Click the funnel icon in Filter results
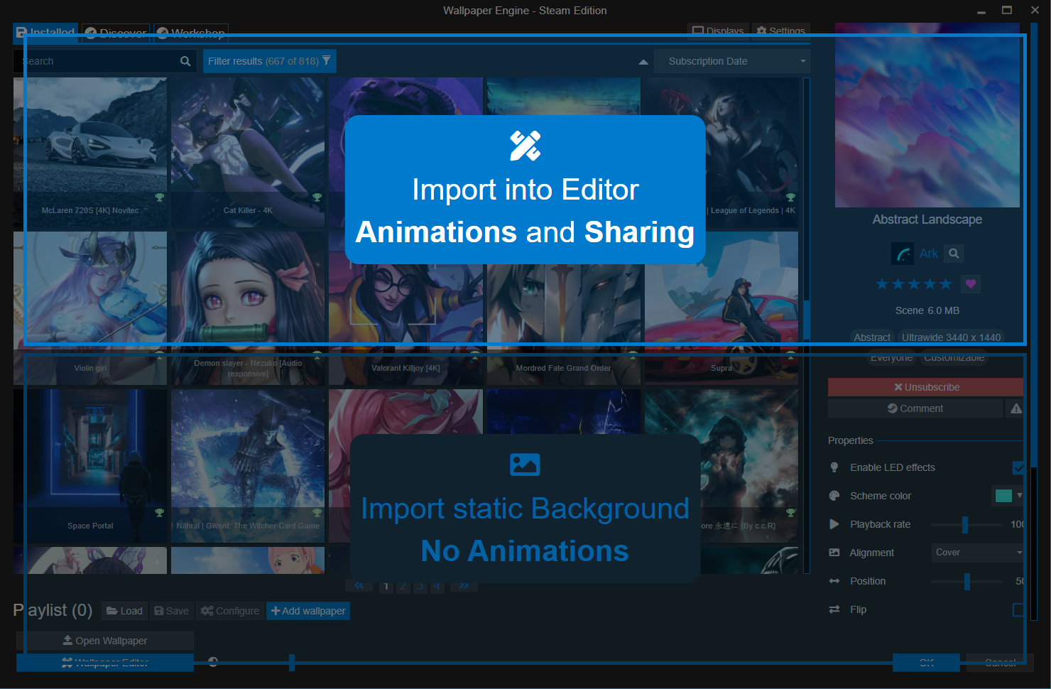The height and width of the screenshot is (689, 1051). coord(327,60)
